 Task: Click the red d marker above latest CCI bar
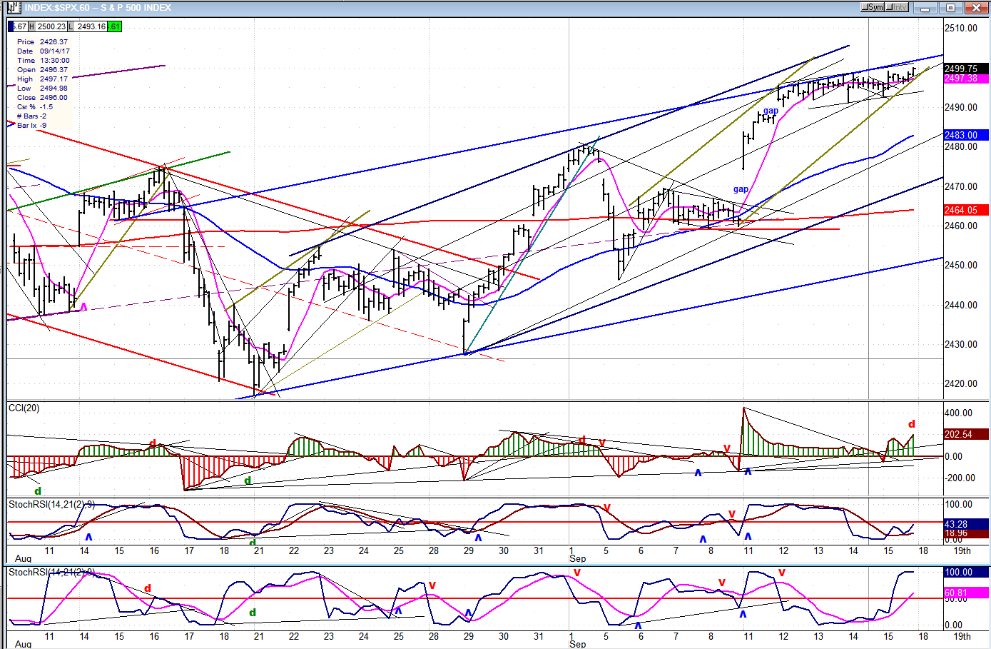911,424
